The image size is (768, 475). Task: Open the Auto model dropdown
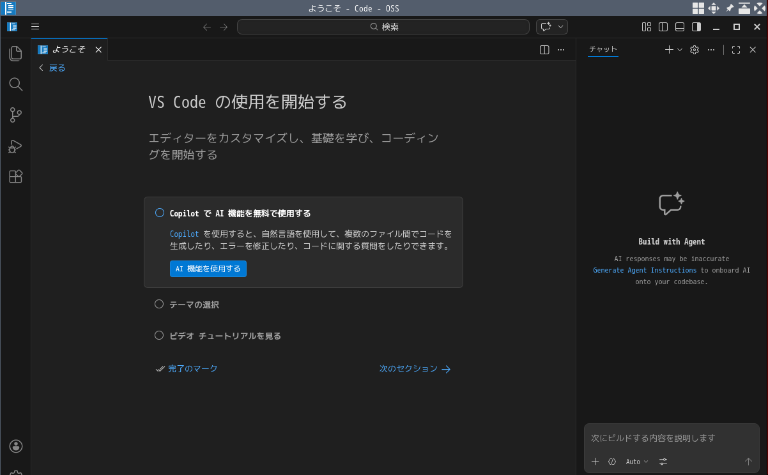637,462
